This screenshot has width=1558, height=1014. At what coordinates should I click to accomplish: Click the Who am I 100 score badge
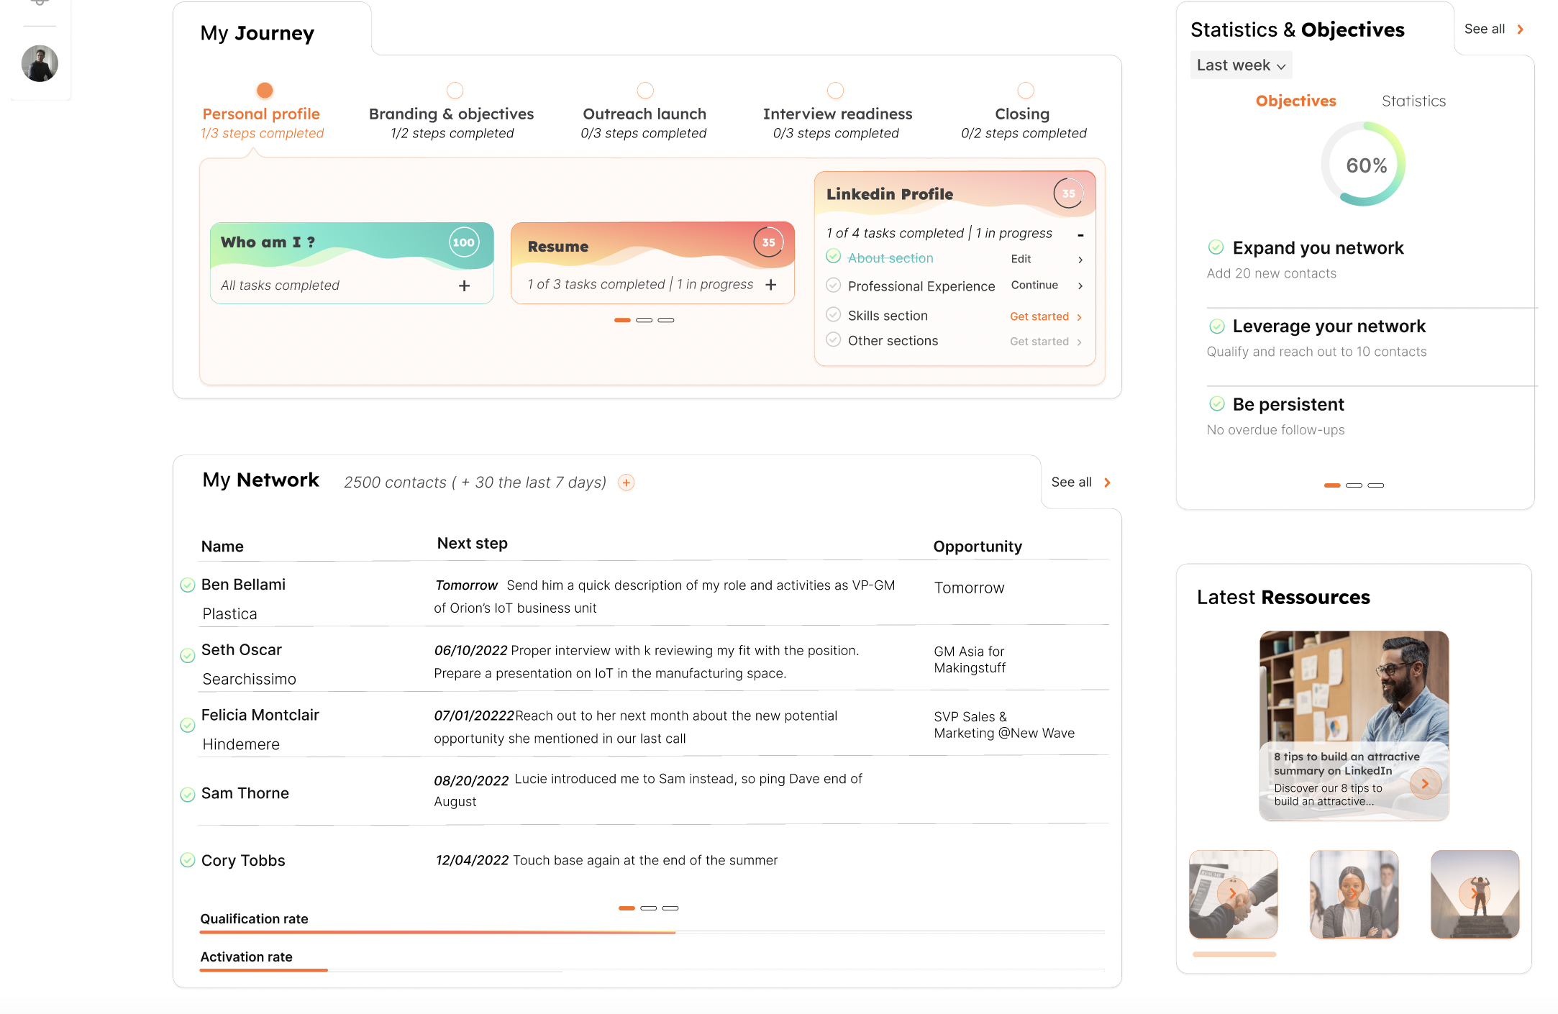point(464,242)
